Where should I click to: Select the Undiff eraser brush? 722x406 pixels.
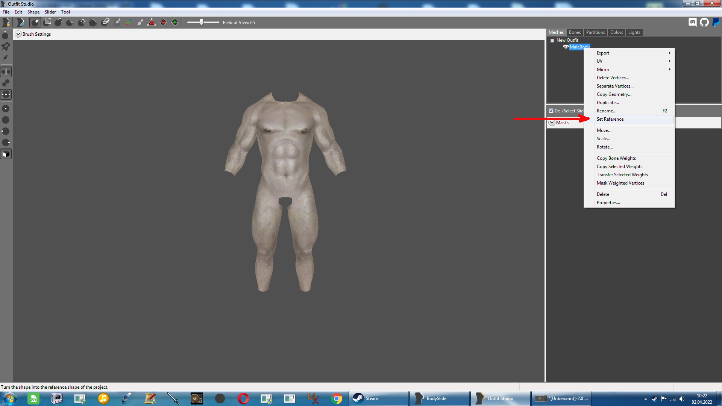coord(105,23)
